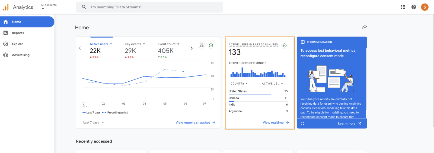
Task: Open the All accounts selector
Action: coord(49,7)
